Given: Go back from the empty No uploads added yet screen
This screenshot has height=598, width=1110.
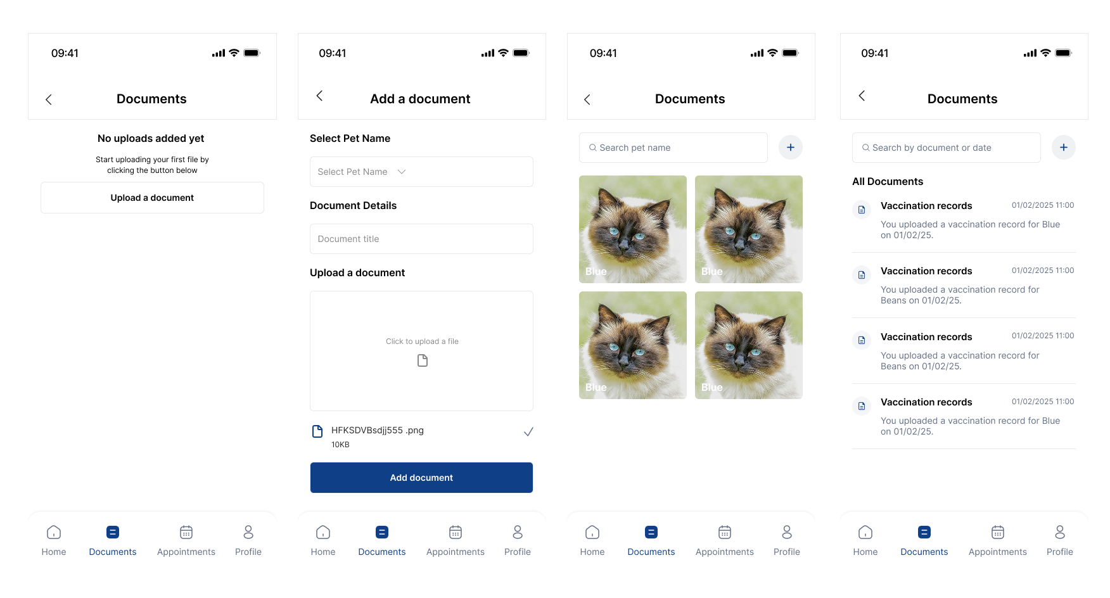Looking at the screenshot, I should tap(49, 99).
